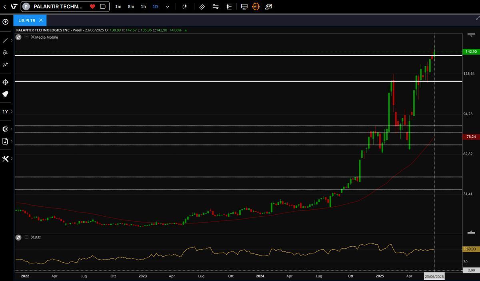The image size is (480, 281).
Task: Click the 62,82 price axis label
Action: point(468,154)
